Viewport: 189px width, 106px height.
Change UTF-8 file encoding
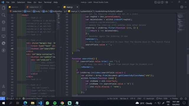[133, 98]
